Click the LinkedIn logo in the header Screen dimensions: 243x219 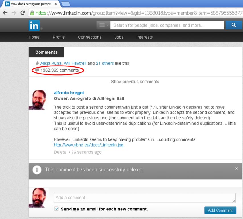(34, 25)
